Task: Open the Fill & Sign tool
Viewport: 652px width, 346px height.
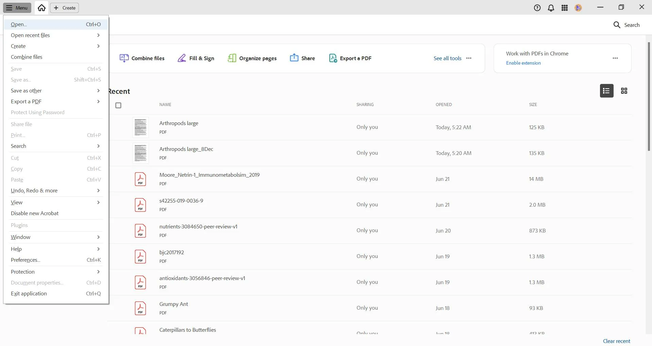Action: click(196, 58)
